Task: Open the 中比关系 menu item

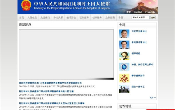Action: point(58,18)
